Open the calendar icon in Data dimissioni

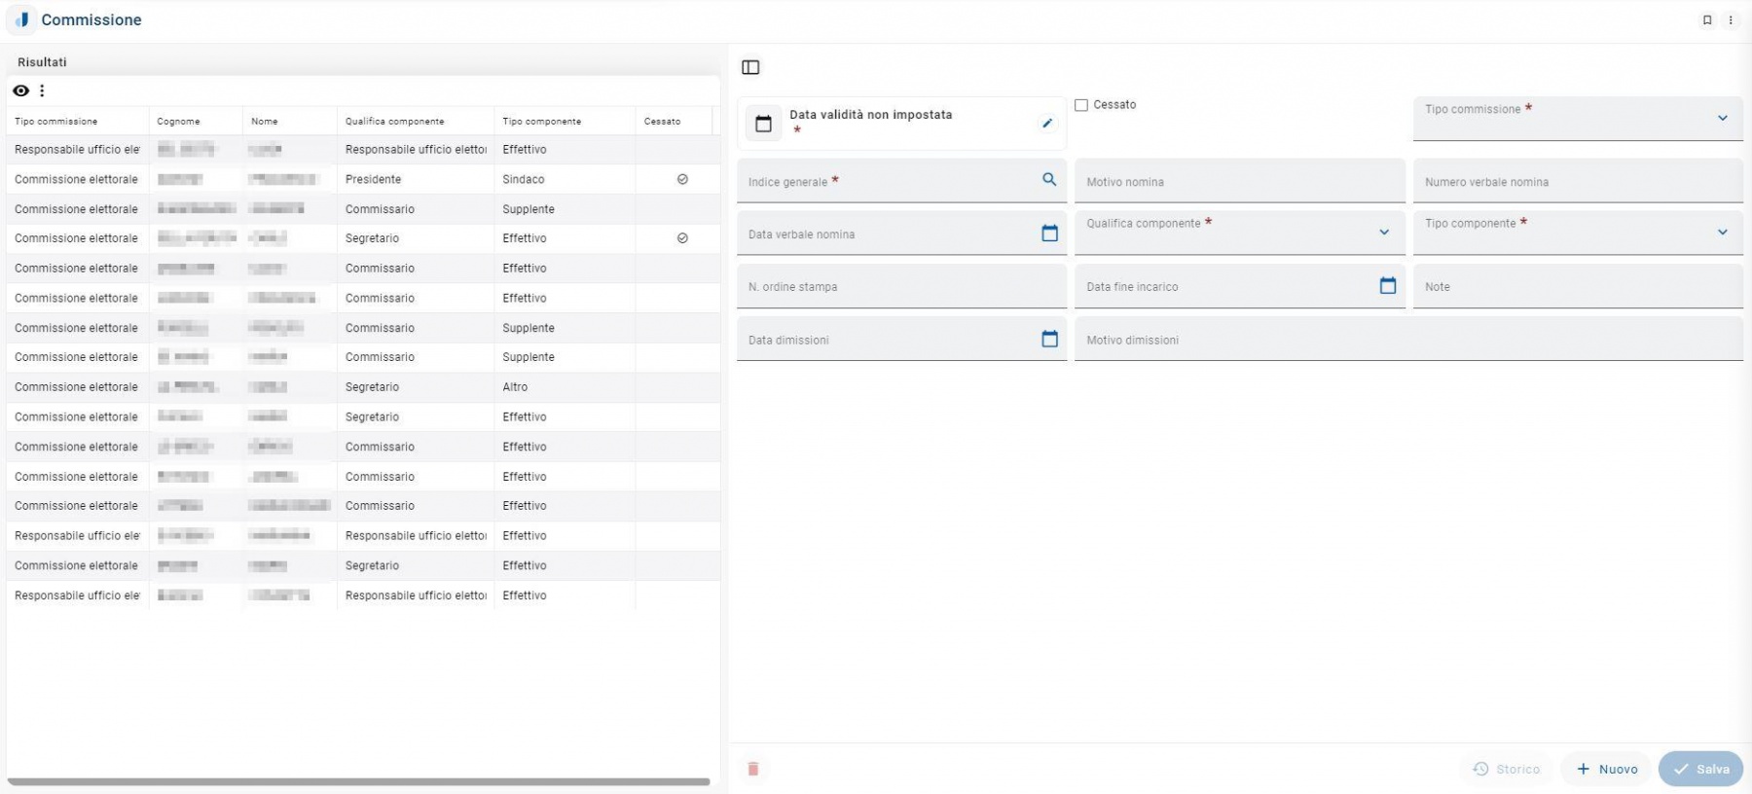point(1049,339)
